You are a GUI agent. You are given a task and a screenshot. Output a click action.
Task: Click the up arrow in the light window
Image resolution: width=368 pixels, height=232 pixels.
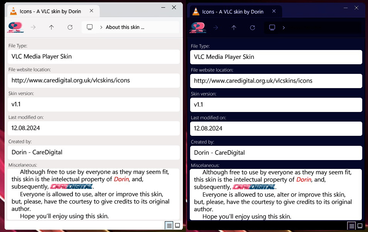point(52,27)
